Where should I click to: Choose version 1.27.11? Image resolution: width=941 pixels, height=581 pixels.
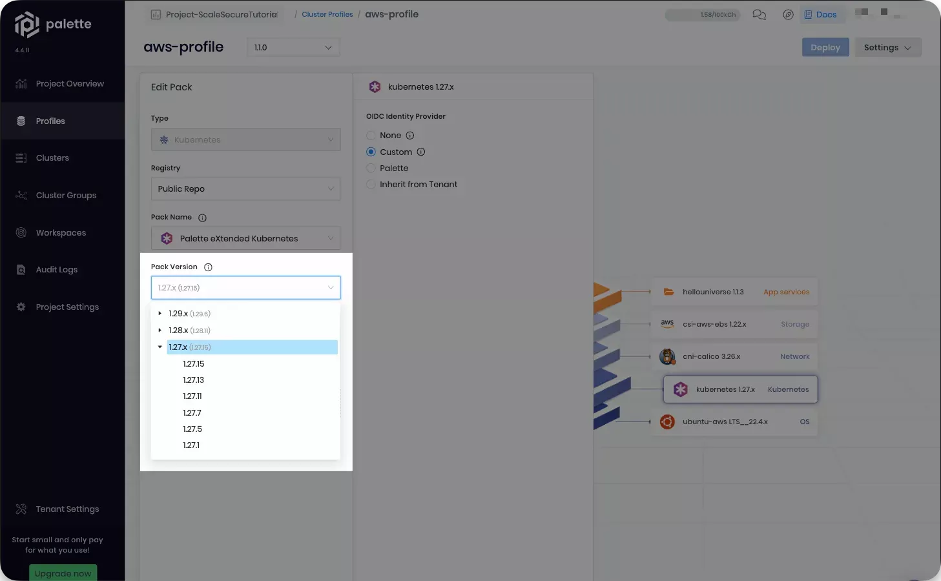(x=192, y=396)
